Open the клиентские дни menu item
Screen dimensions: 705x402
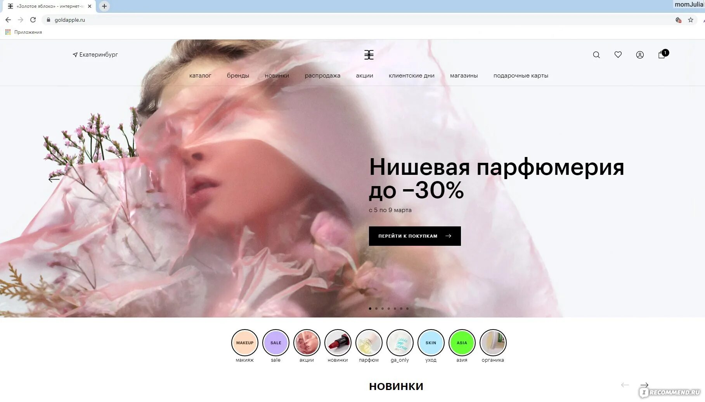pyautogui.click(x=412, y=76)
